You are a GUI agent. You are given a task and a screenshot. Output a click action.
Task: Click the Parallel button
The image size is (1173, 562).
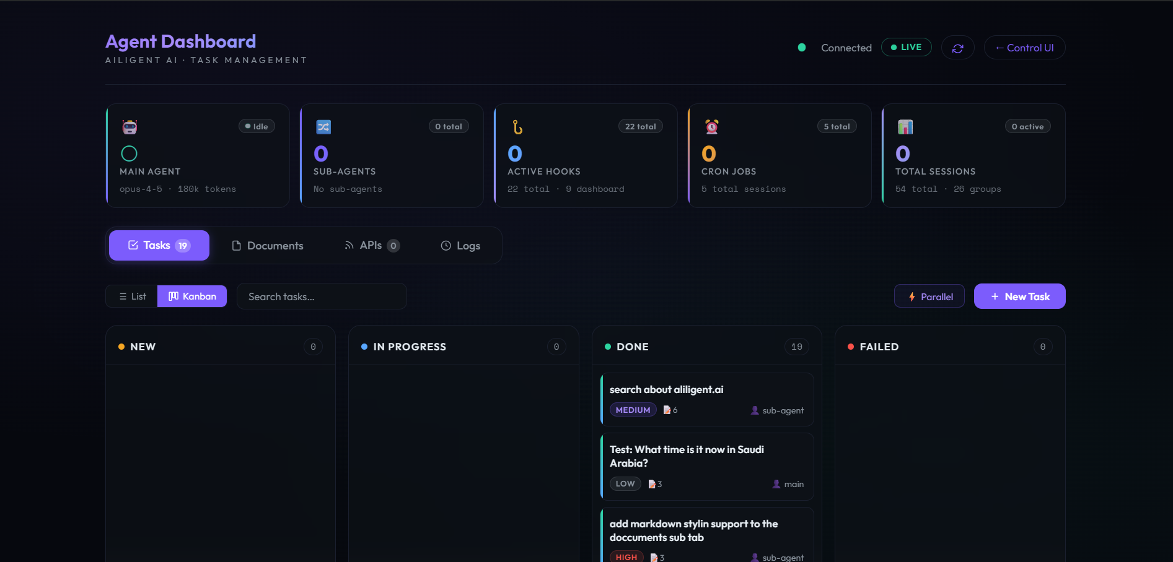point(929,296)
